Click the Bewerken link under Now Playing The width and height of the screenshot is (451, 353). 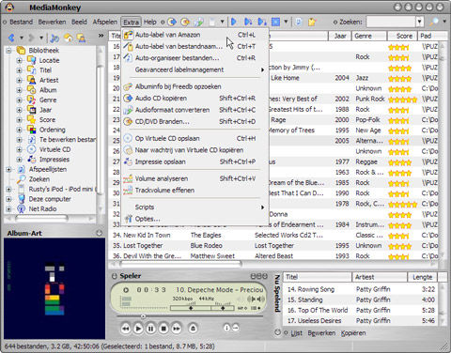[321, 333]
